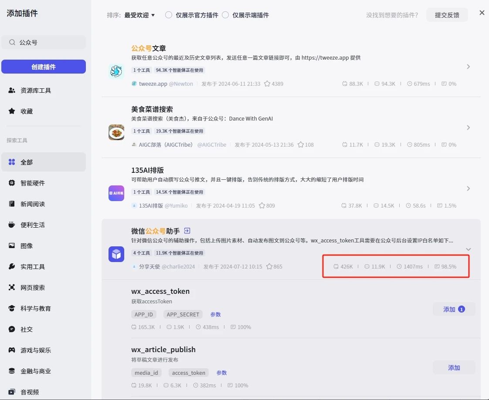Select the 智能硬件 category
The width and height of the screenshot is (489, 400).
(44, 183)
